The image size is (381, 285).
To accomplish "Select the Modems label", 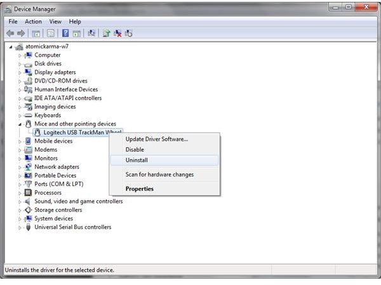I will click(x=46, y=150).
